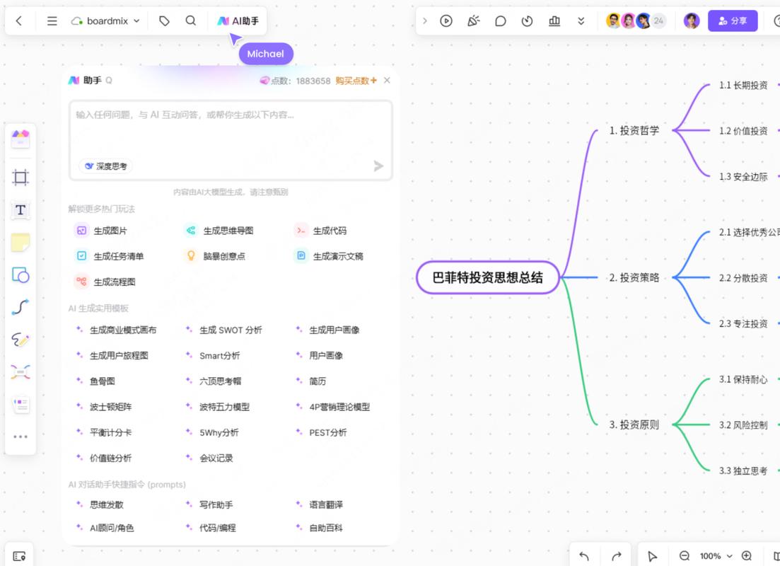Select the Shapes tool in sidebar
The width and height of the screenshot is (780, 566).
pos(21,275)
